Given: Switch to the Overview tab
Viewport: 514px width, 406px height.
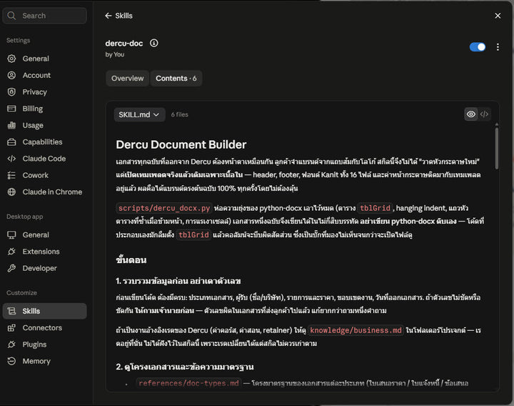Looking at the screenshot, I should [128, 78].
